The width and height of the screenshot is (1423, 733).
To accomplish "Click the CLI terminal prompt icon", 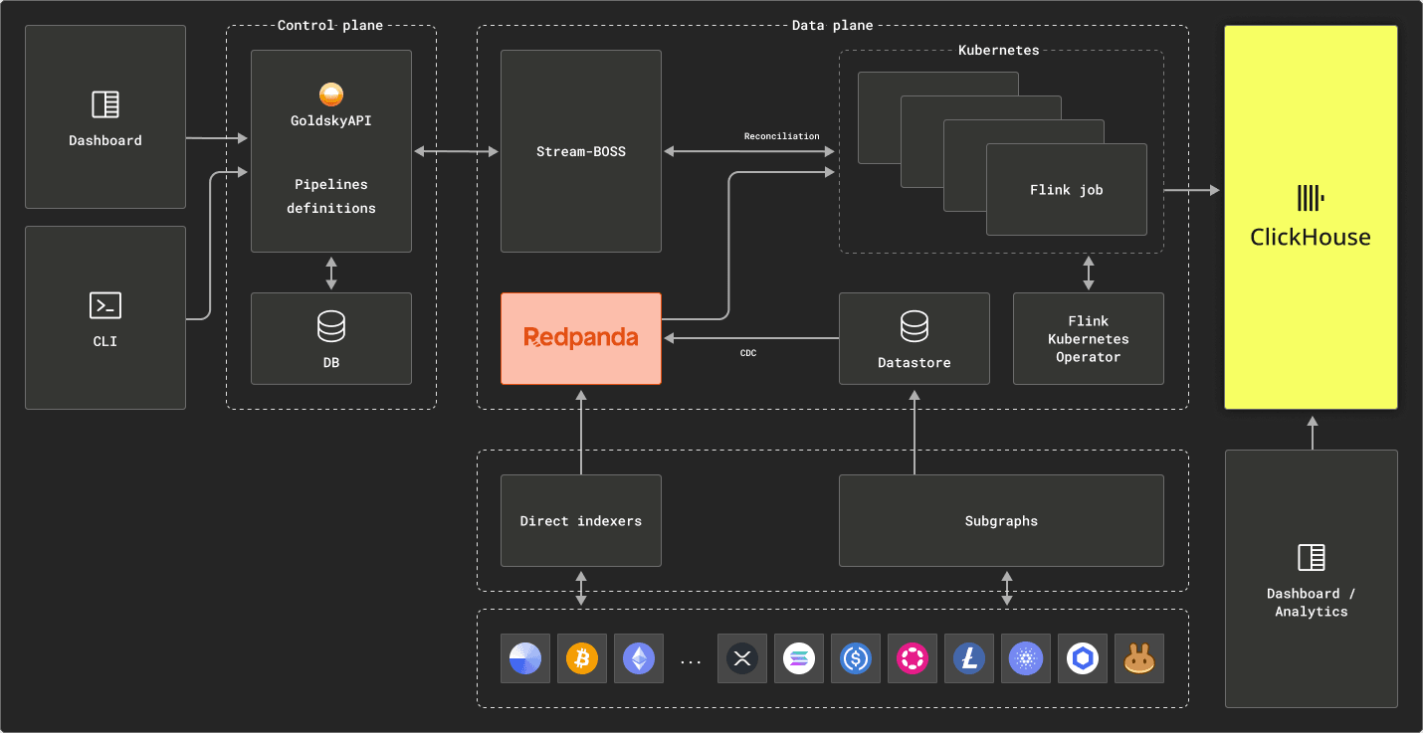I will click(105, 305).
